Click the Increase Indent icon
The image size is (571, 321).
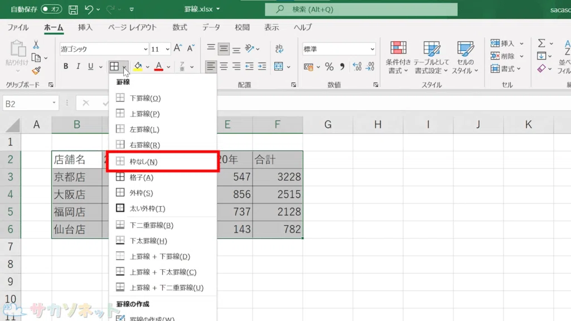[x=262, y=66]
